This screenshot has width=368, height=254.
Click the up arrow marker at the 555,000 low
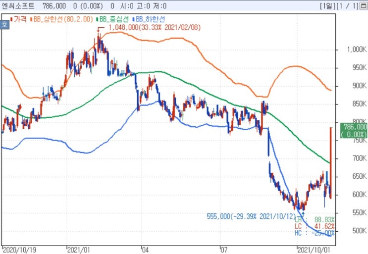(x=303, y=214)
